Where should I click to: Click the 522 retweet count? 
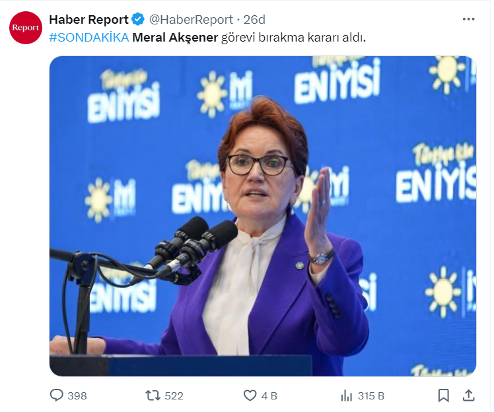tap(174, 396)
